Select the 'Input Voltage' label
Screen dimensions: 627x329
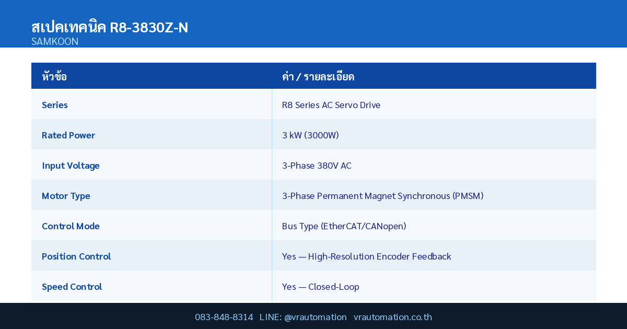[x=71, y=166]
